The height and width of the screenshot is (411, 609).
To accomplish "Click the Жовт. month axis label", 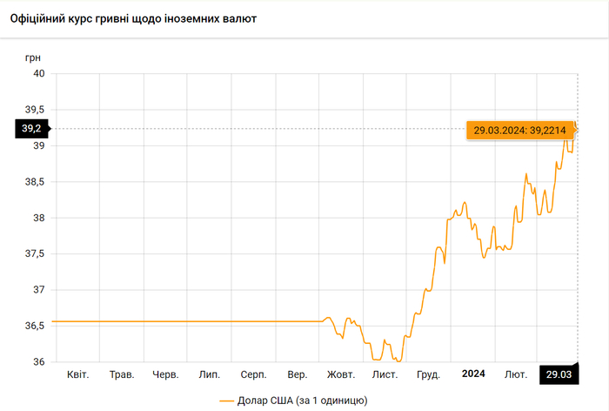I will [341, 374].
